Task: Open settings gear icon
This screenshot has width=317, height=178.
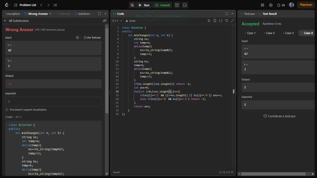Action: [271, 5]
